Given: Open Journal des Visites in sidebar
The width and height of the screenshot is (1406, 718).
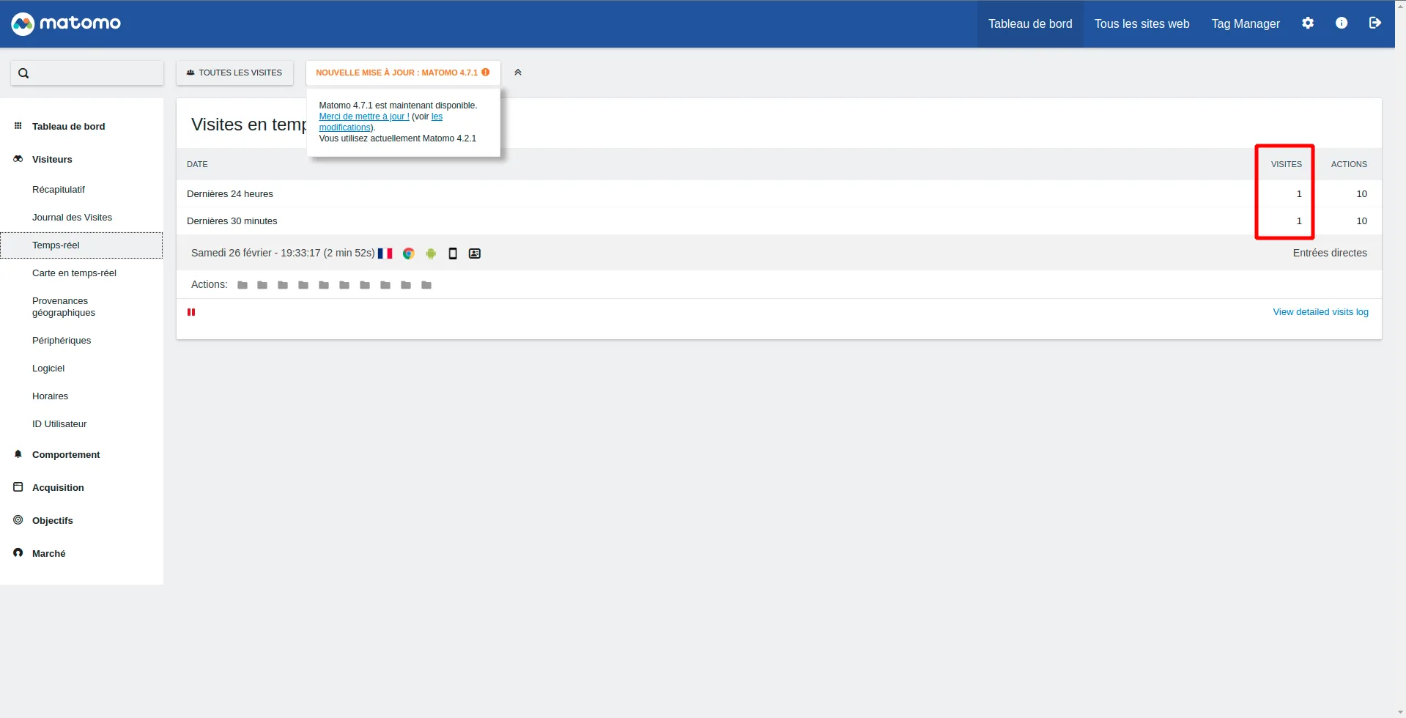Looking at the screenshot, I should 72,218.
